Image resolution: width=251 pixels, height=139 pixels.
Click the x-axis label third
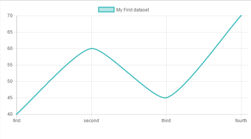166,121
